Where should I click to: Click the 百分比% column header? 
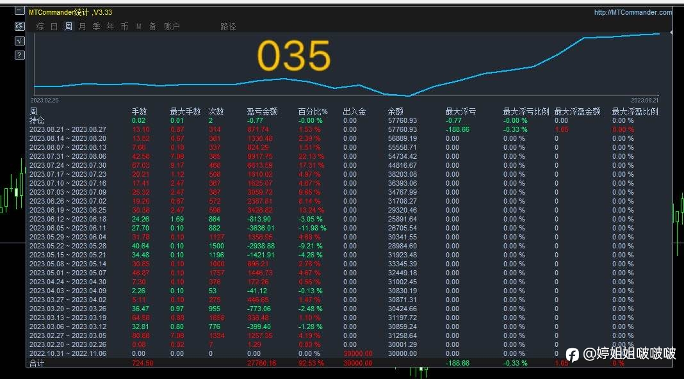[313, 111]
